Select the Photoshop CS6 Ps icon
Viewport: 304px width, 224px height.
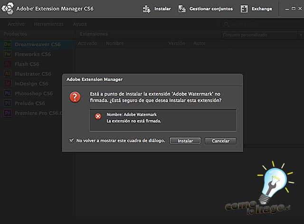pos(8,93)
